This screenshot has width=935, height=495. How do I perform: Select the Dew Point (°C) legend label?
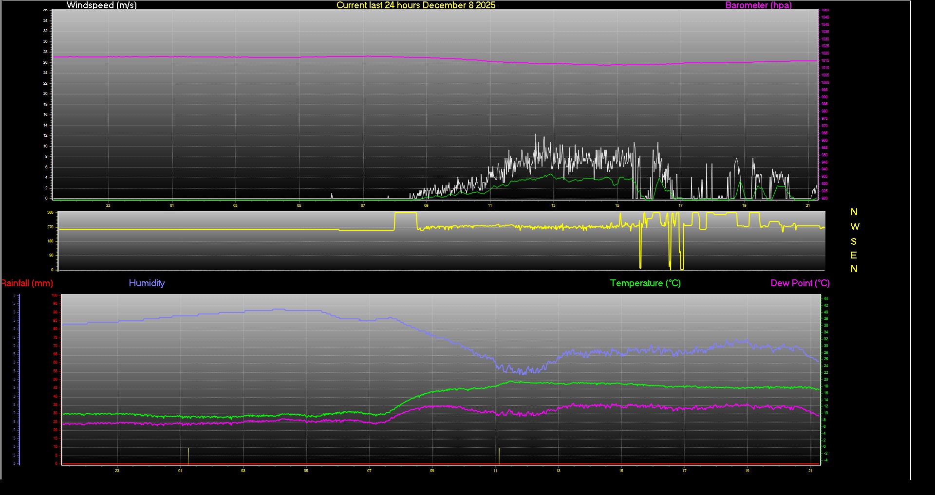(x=800, y=283)
